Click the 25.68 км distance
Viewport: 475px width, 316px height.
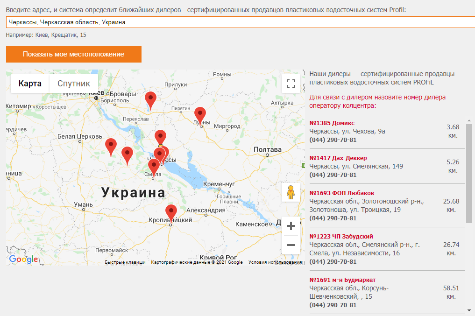click(x=451, y=205)
